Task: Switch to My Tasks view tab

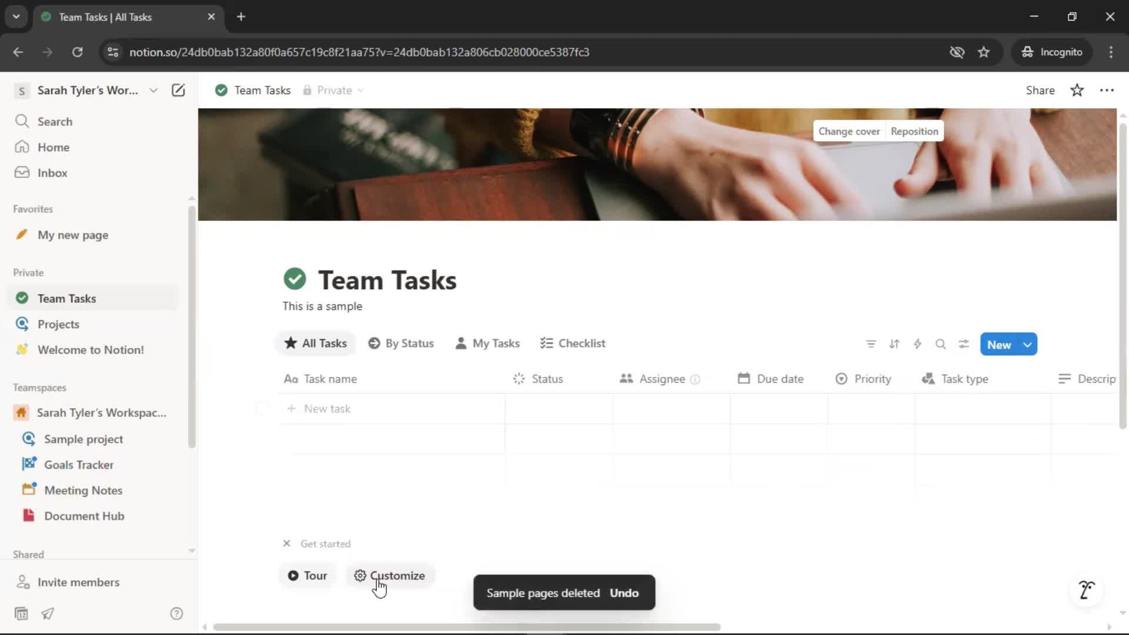Action: (x=487, y=343)
